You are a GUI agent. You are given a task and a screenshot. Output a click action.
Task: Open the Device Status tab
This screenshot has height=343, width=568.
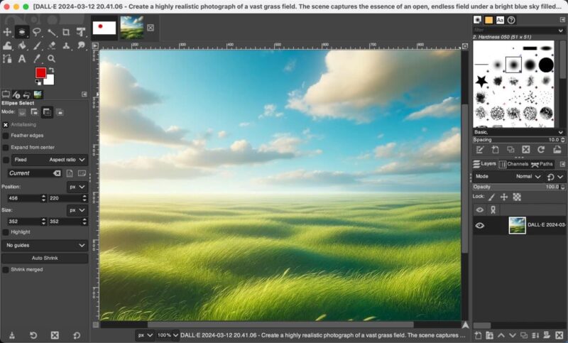coord(16,94)
